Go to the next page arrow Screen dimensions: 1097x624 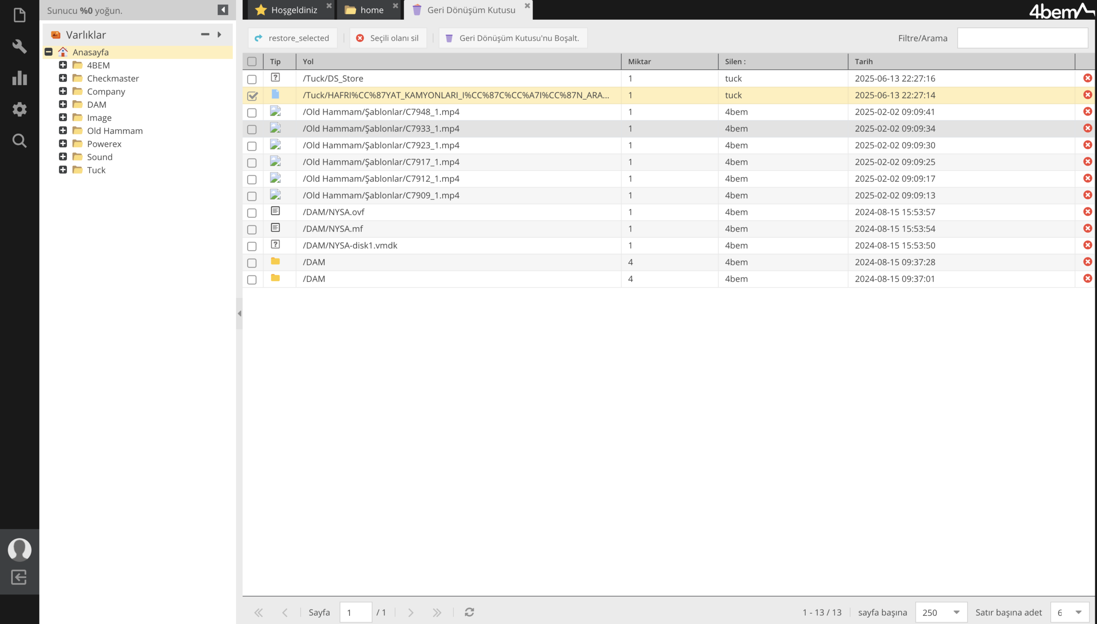[411, 612]
